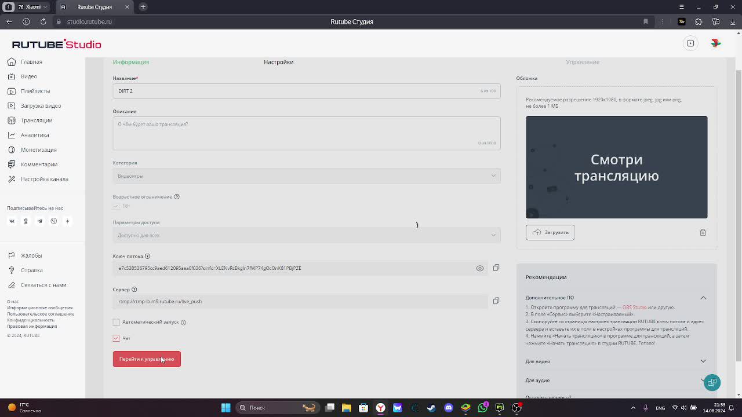Click the taskbar Поиск search box
Viewport: 742px width, 417px height.
[277, 408]
